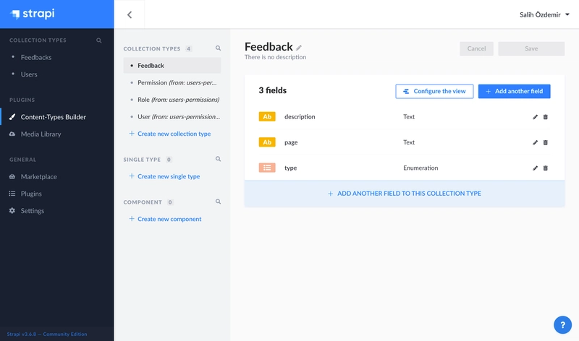Click the Strapi logo in header
This screenshot has width=579, height=341.
(33, 14)
